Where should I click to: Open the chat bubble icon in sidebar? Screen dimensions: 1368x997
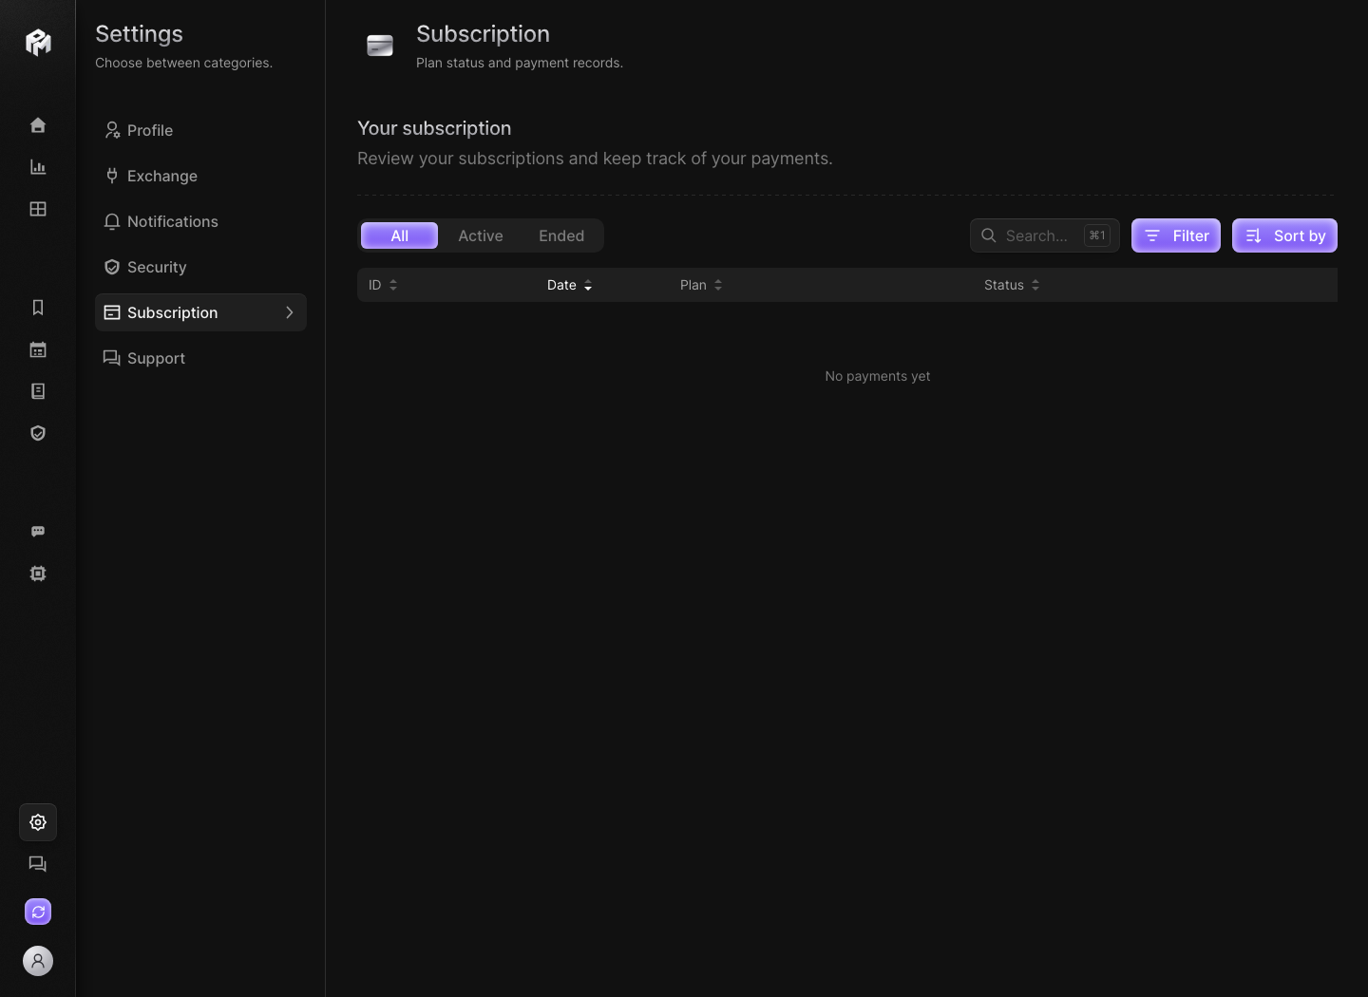point(38,532)
